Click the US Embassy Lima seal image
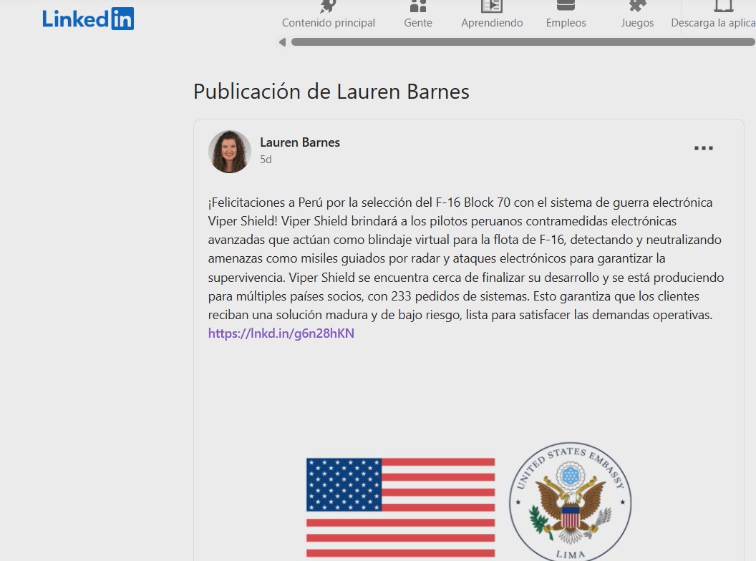Image resolution: width=756 pixels, height=561 pixels. [571, 502]
